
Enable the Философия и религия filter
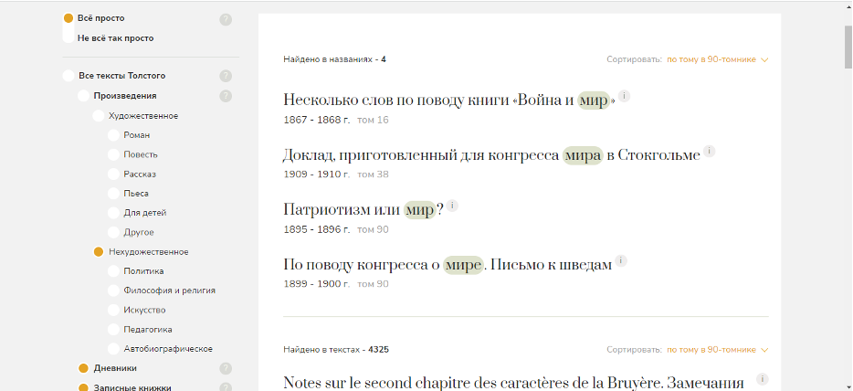pyautogui.click(x=113, y=291)
